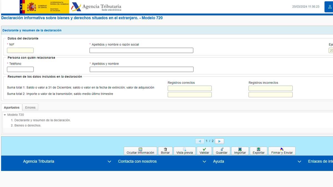Expand the Ayuda footer section
Screen dimensions: 333x187
pos(299,162)
